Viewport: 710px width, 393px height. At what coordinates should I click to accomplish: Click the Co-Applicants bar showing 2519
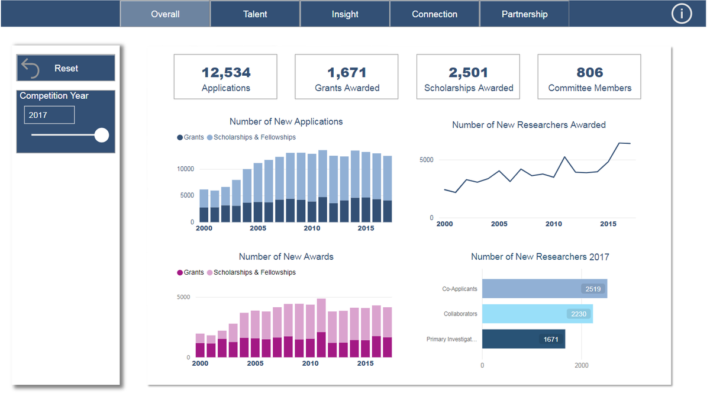544,289
